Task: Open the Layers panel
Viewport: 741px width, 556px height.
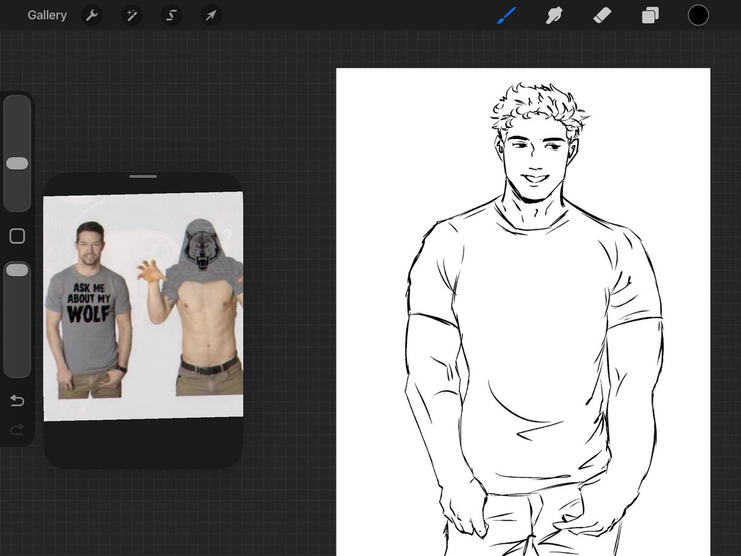Action: tap(650, 15)
